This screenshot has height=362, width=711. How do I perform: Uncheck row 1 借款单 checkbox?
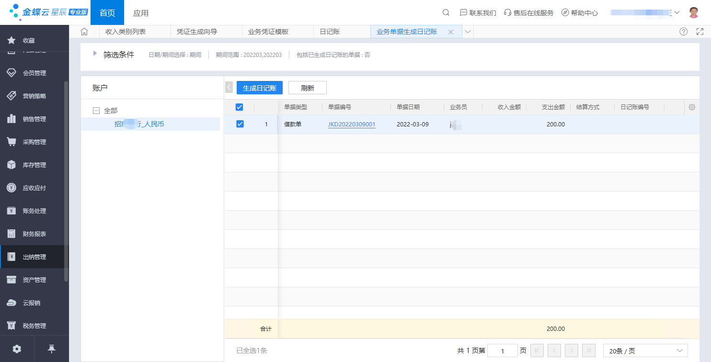tap(240, 124)
